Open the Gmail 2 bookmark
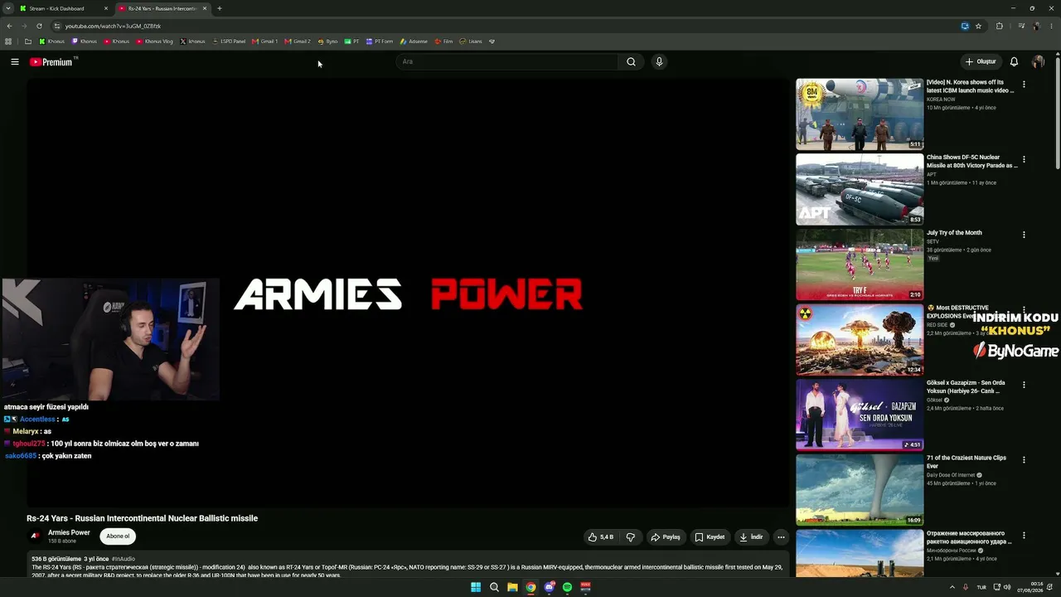This screenshot has height=597, width=1061. pos(298,41)
